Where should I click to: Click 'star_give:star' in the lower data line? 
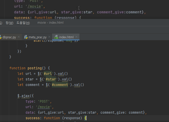click(x=82, y=113)
